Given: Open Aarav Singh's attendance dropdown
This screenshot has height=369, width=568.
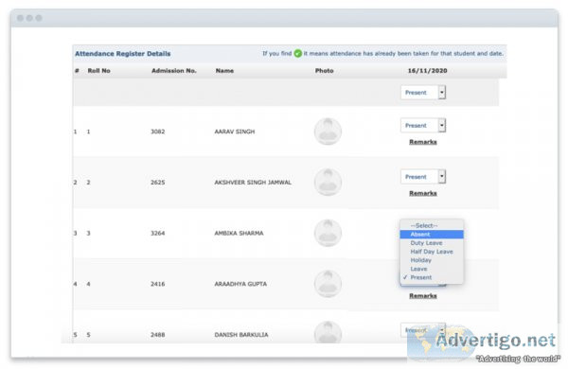Looking at the screenshot, I should point(423,125).
